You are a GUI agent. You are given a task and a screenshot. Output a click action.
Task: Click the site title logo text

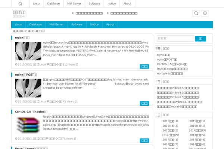tap(19, 12)
